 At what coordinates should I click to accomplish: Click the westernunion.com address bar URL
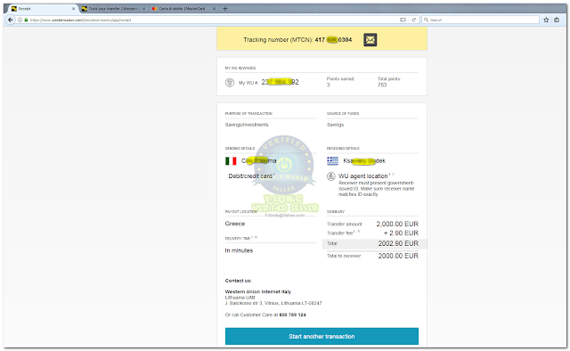(81, 20)
